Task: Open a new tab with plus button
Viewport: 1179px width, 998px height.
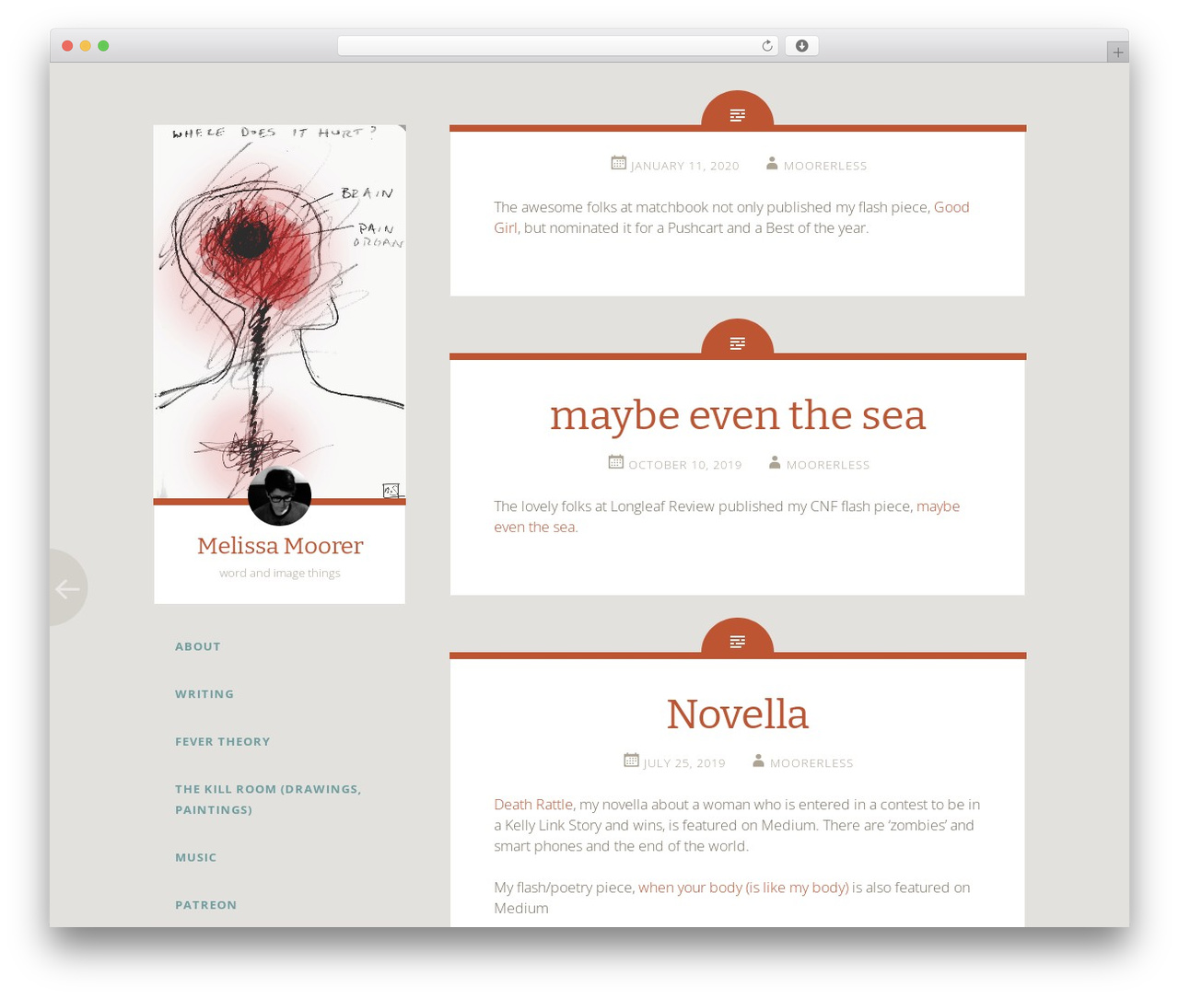Action: (1117, 52)
